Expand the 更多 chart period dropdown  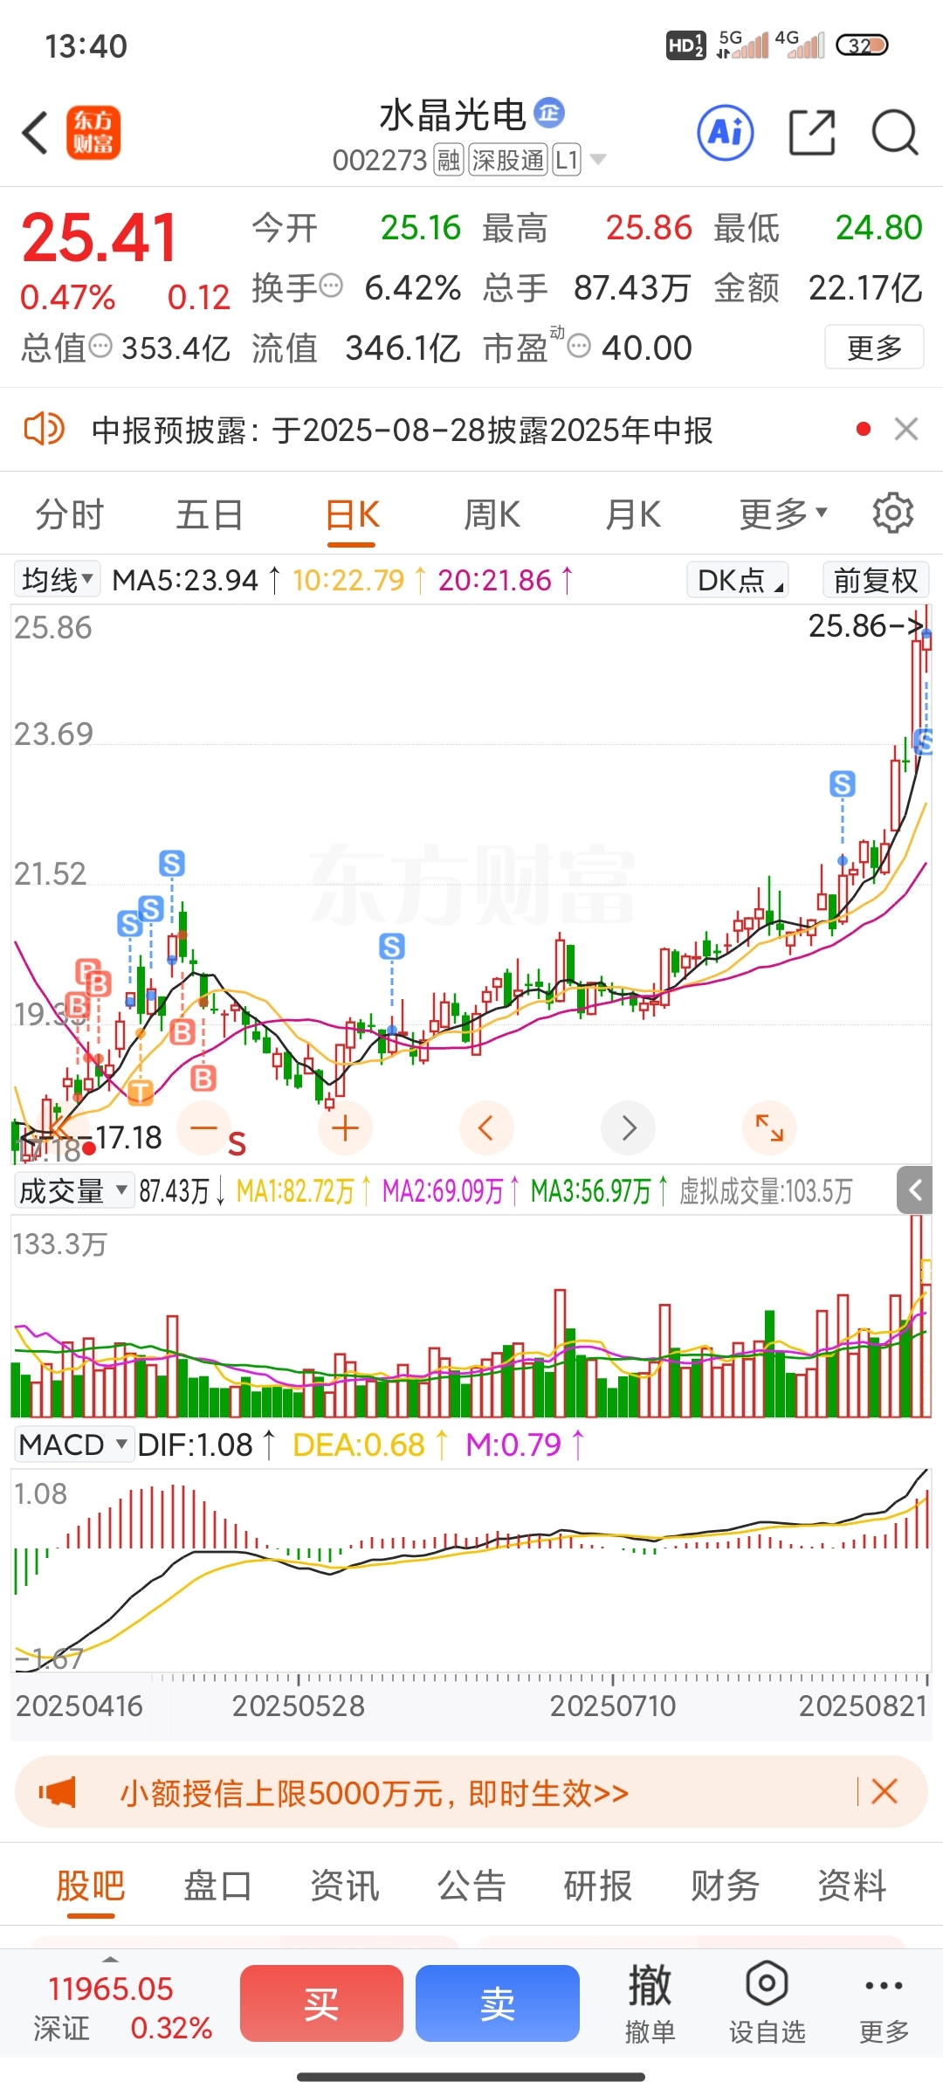783,514
